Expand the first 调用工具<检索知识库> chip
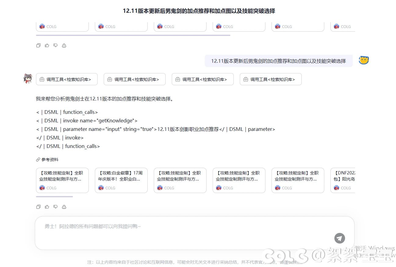 coord(67,79)
